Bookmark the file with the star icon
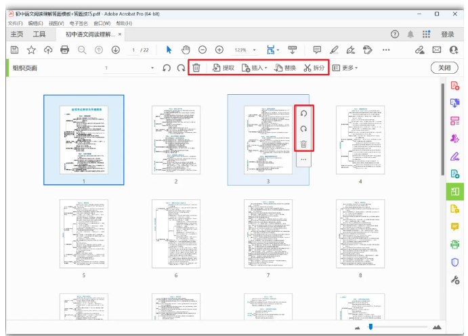This screenshot has width=468, height=336. (x=31, y=50)
